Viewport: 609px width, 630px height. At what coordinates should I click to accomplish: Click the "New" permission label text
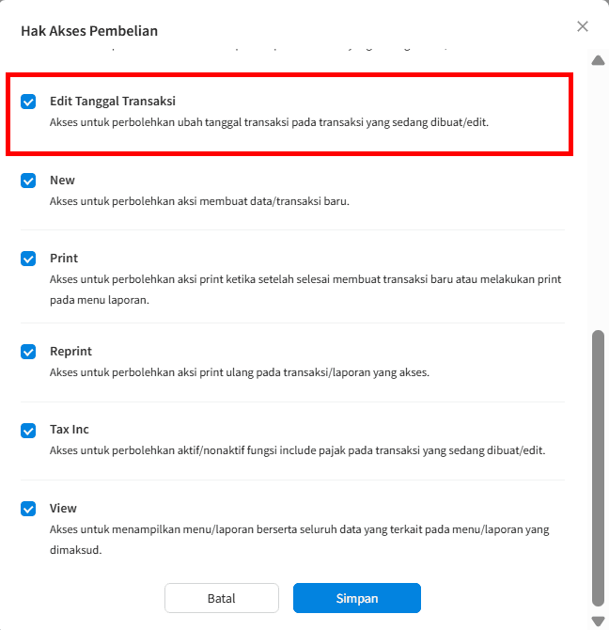62,181
